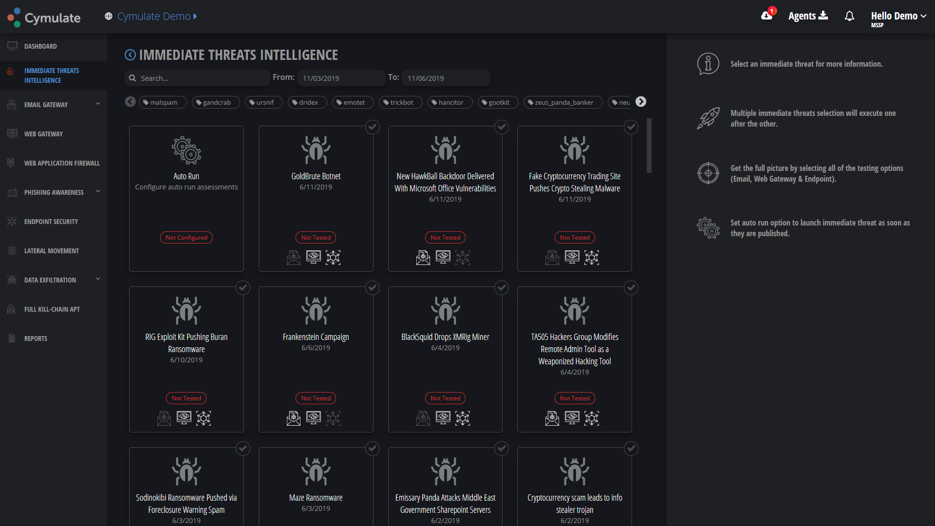Open the Reports sidebar section

pyautogui.click(x=36, y=338)
